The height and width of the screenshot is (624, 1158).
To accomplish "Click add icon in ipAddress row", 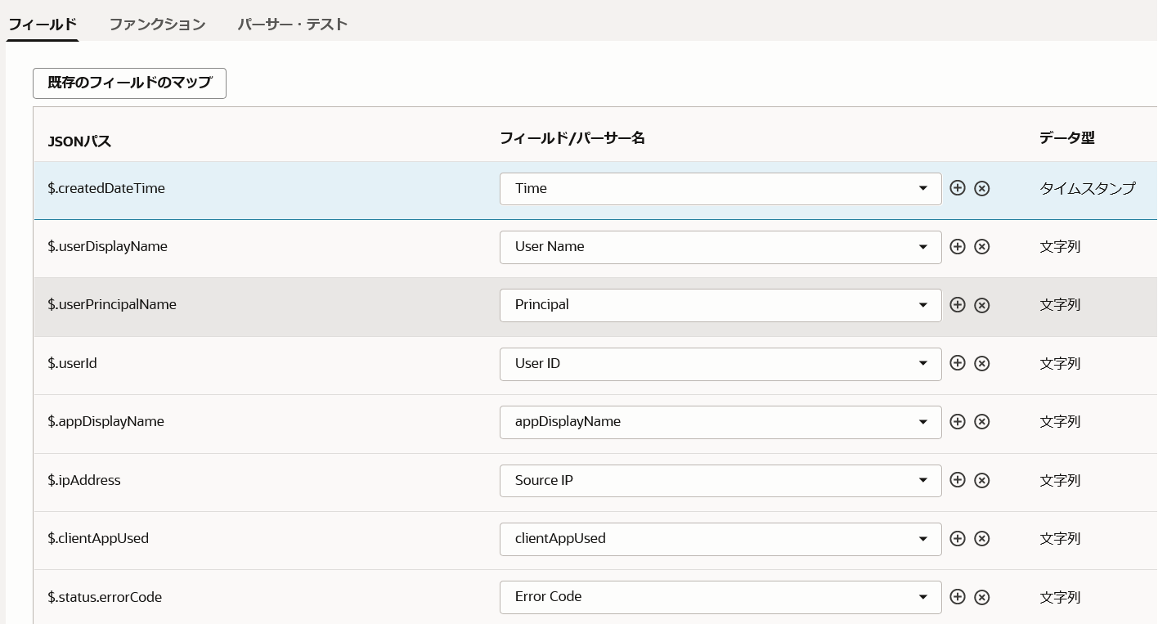I will (958, 480).
